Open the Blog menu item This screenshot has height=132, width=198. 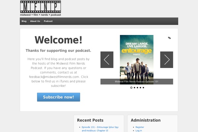[x=24, y=21]
